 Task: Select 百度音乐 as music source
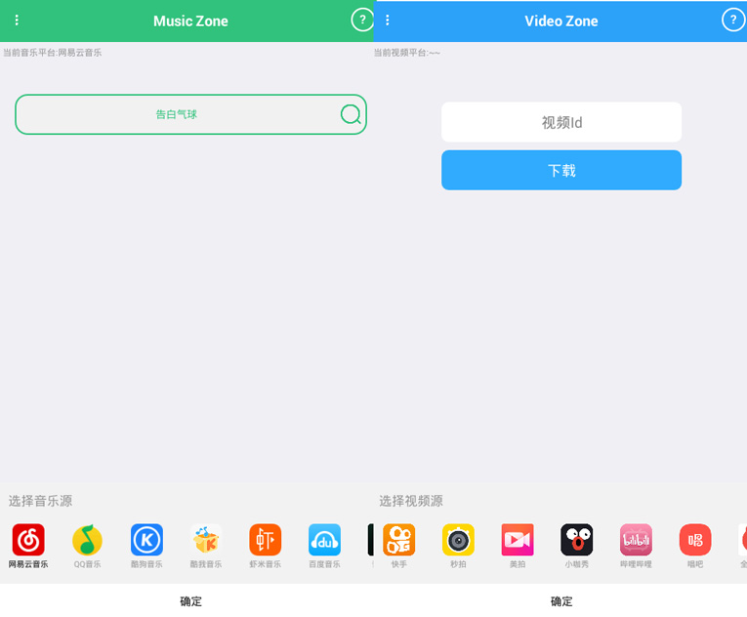pos(324,540)
